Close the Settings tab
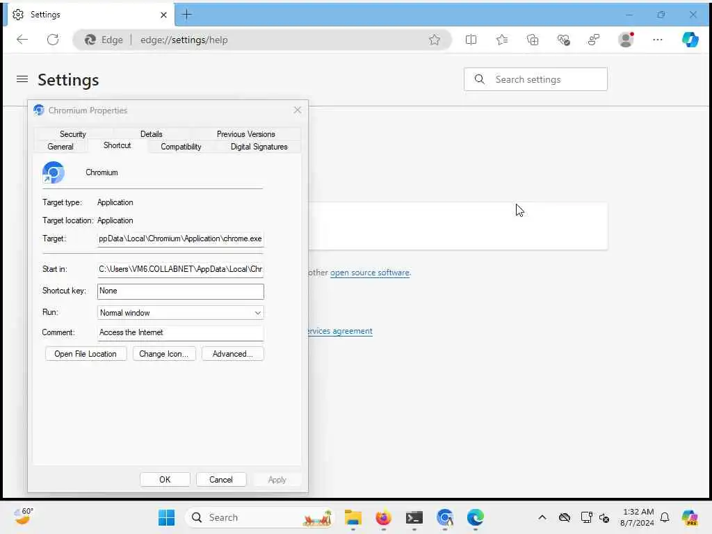712x534 pixels. (x=163, y=15)
